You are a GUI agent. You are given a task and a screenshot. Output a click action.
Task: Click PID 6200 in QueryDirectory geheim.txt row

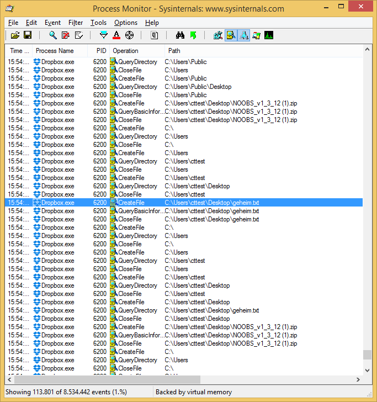(x=100, y=310)
